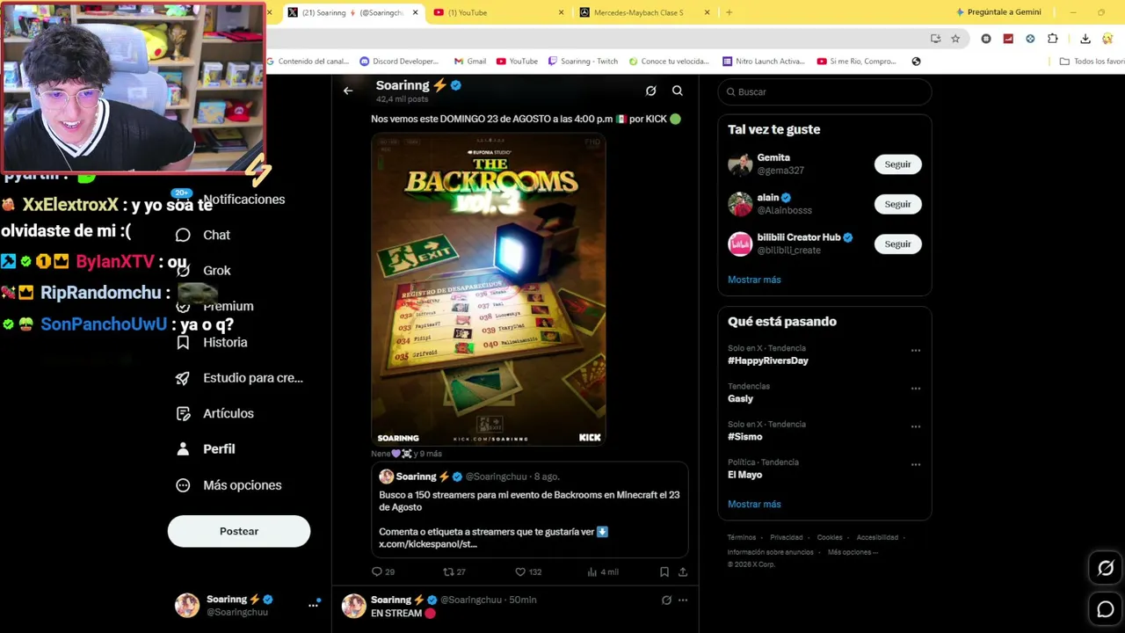Open the Gmail bookmark
The height and width of the screenshot is (633, 1125).
pyautogui.click(x=470, y=62)
